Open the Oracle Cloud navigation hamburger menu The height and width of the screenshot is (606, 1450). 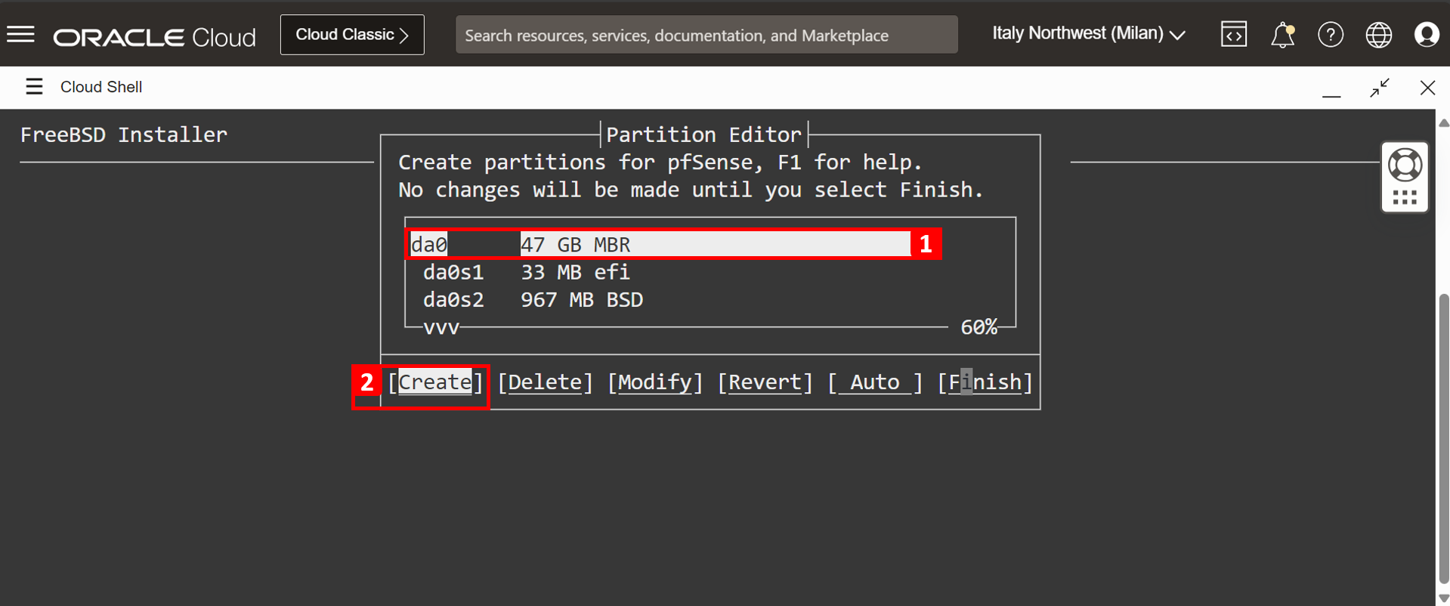coord(21,35)
